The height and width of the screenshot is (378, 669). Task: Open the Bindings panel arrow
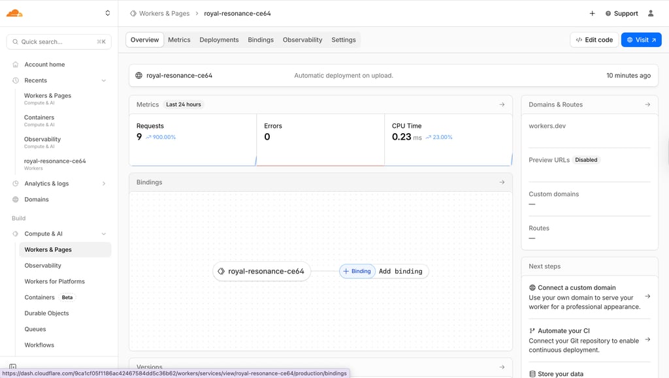pyautogui.click(x=502, y=182)
